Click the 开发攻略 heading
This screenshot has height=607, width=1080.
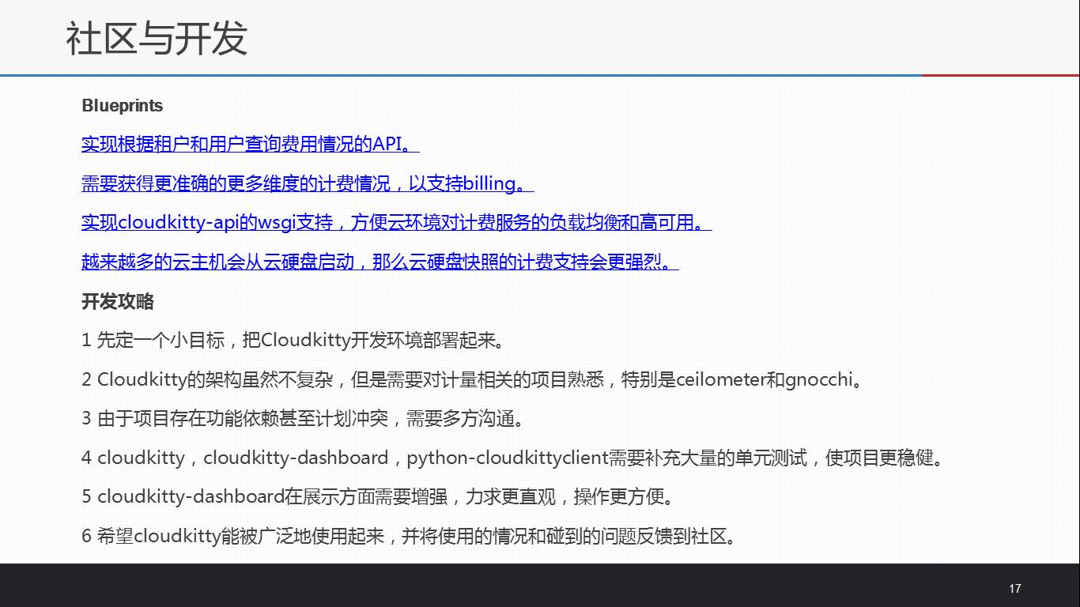pos(118,301)
